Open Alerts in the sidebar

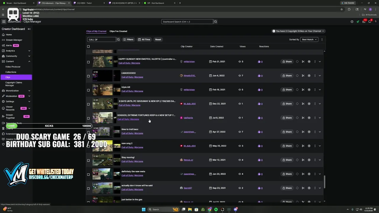click(x=9, y=45)
